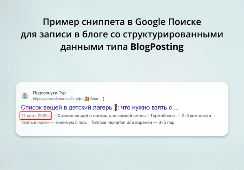The image size is (244, 170).
Task: Click the URL https://детский-лагерь24.рф
Action: [x=57, y=99]
